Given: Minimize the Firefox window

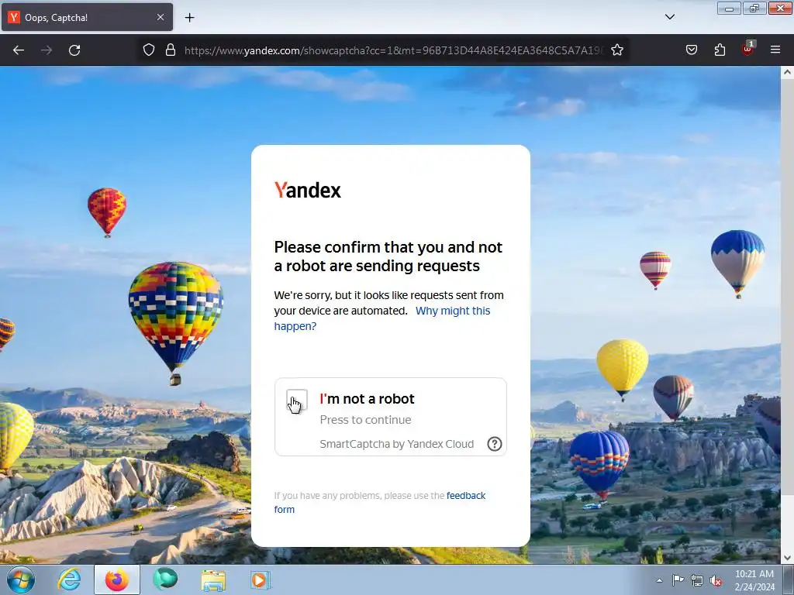Looking at the screenshot, I should 729,8.
